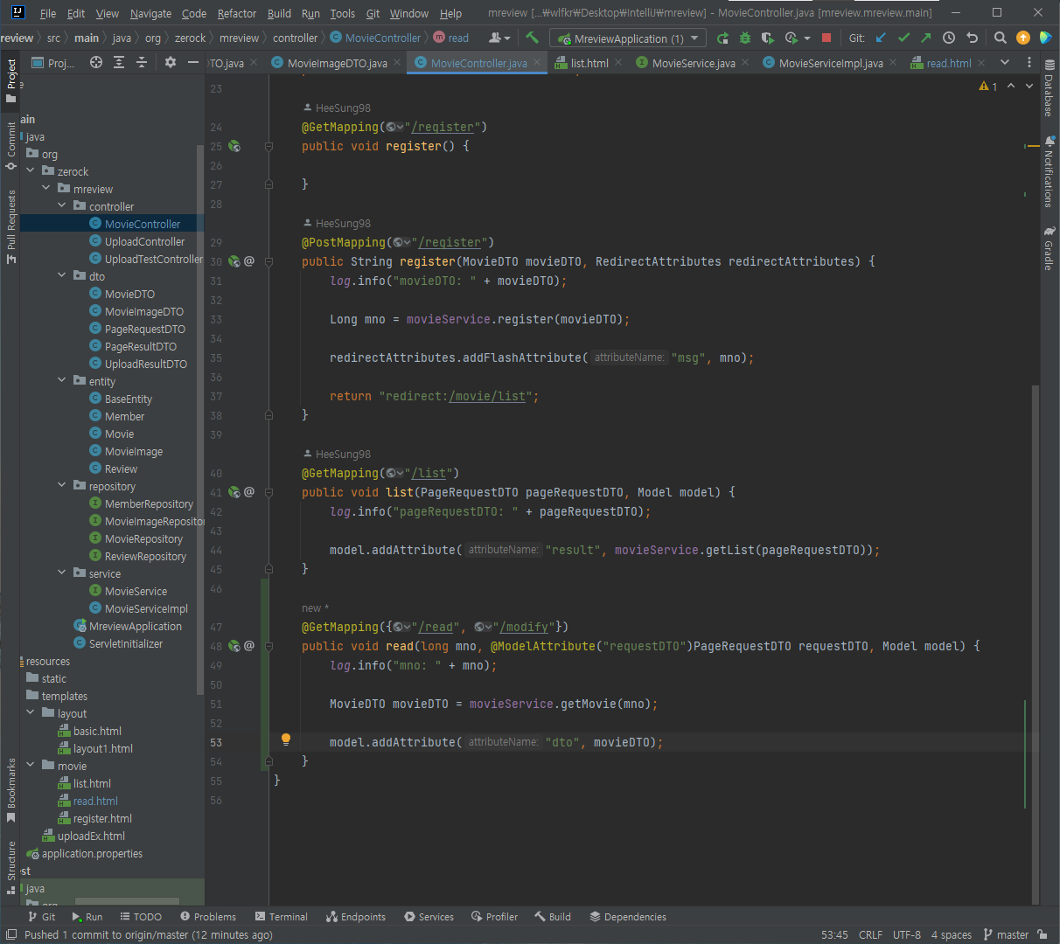Switch to list.html editor tab
Screen dimensions: 1060x944
tap(589, 63)
